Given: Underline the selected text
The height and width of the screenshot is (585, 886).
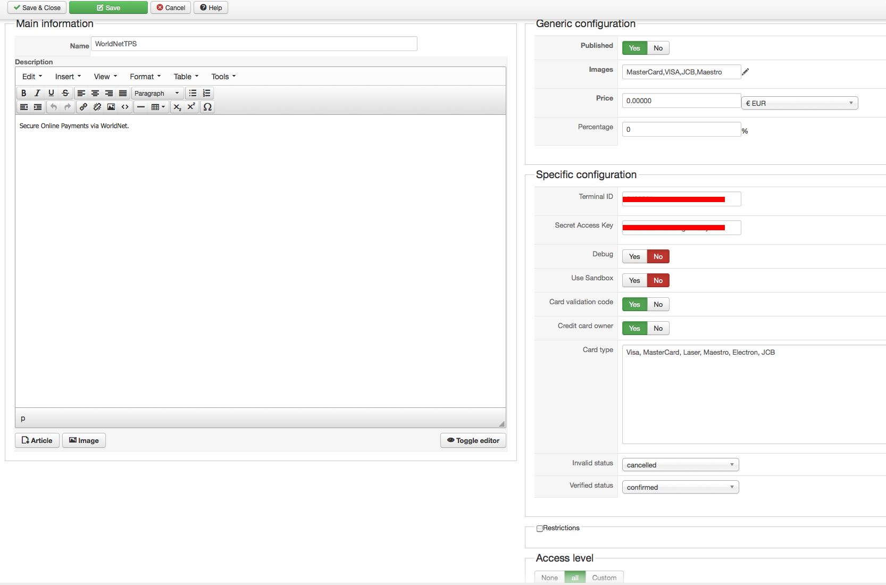Looking at the screenshot, I should pos(51,93).
